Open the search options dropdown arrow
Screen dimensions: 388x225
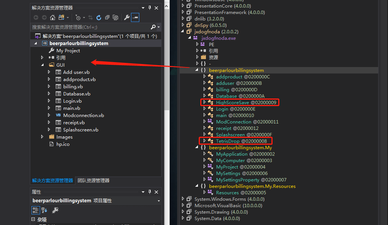[x=159, y=27]
